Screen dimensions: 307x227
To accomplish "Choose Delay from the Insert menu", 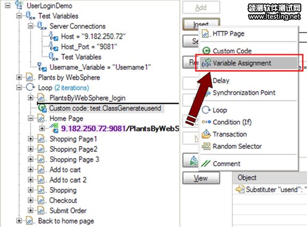I will (x=221, y=80).
